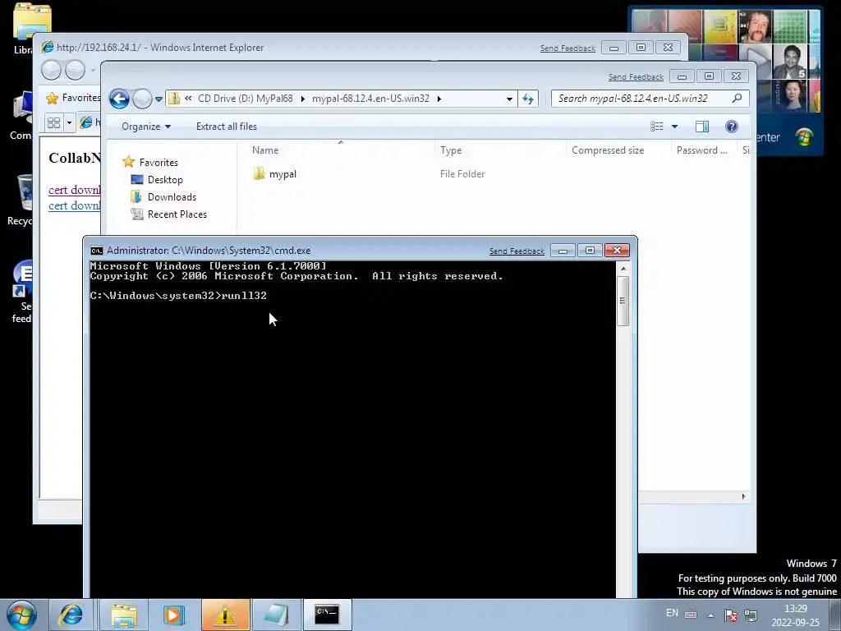Open Windows Media Player from taskbar

[x=173, y=615]
